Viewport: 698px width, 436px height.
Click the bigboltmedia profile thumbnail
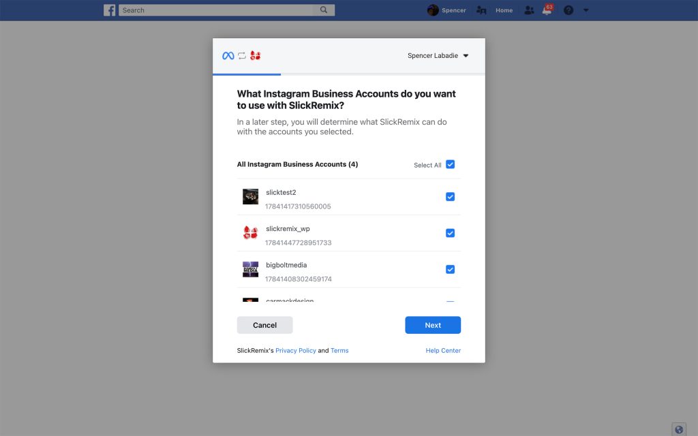click(x=250, y=269)
